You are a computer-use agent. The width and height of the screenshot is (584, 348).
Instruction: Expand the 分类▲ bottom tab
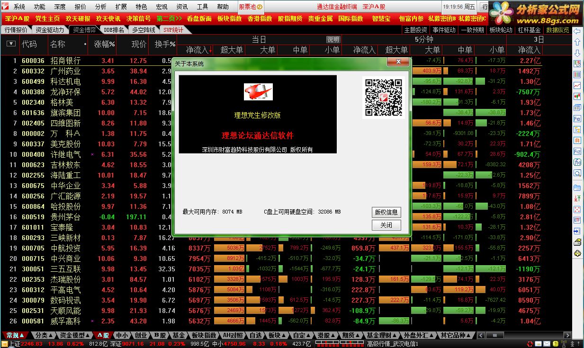pos(45,335)
